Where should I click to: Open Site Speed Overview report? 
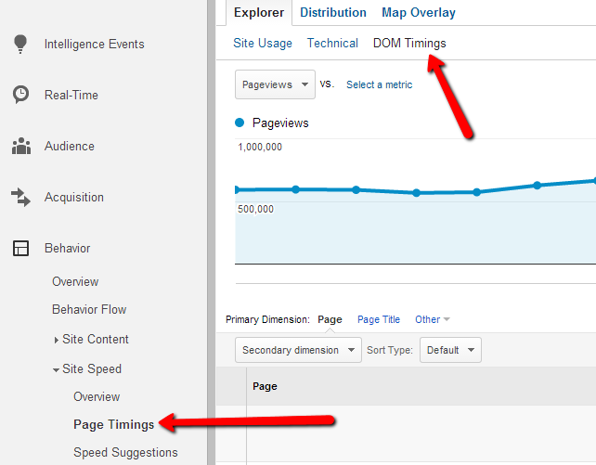coord(97,396)
